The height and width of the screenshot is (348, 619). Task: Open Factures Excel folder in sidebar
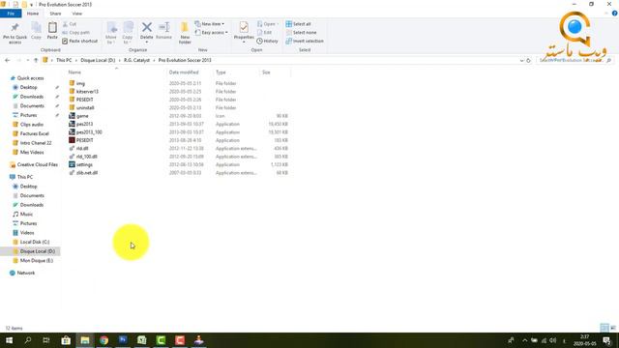tap(31, 133)
